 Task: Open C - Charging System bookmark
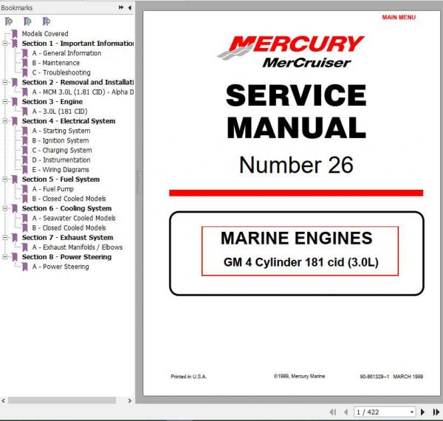[x=62, y=151]
